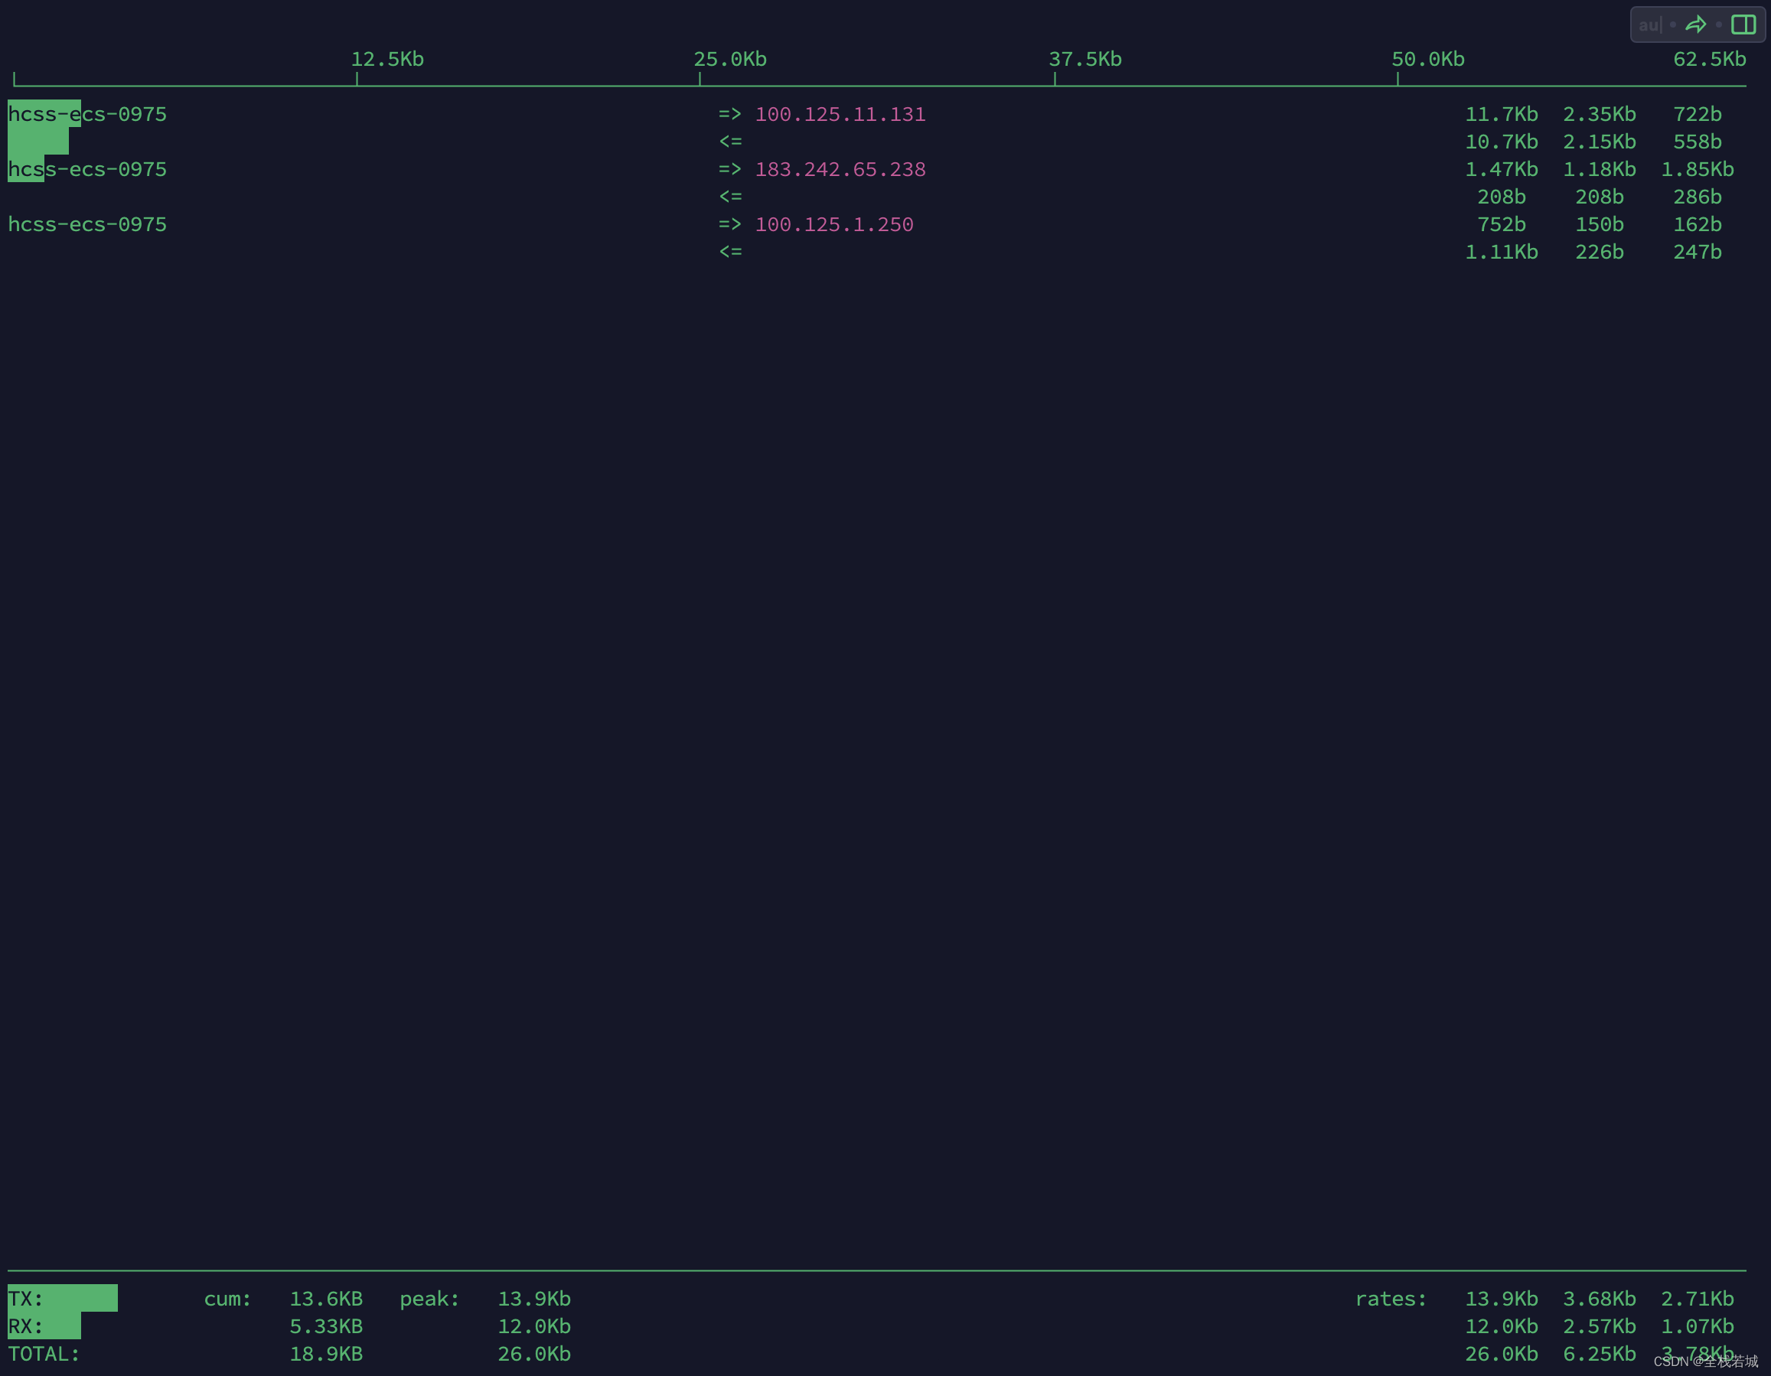1771x1376 pixels.
Task: Click the 1.85Kb rate value
Action: [1698, 169]
